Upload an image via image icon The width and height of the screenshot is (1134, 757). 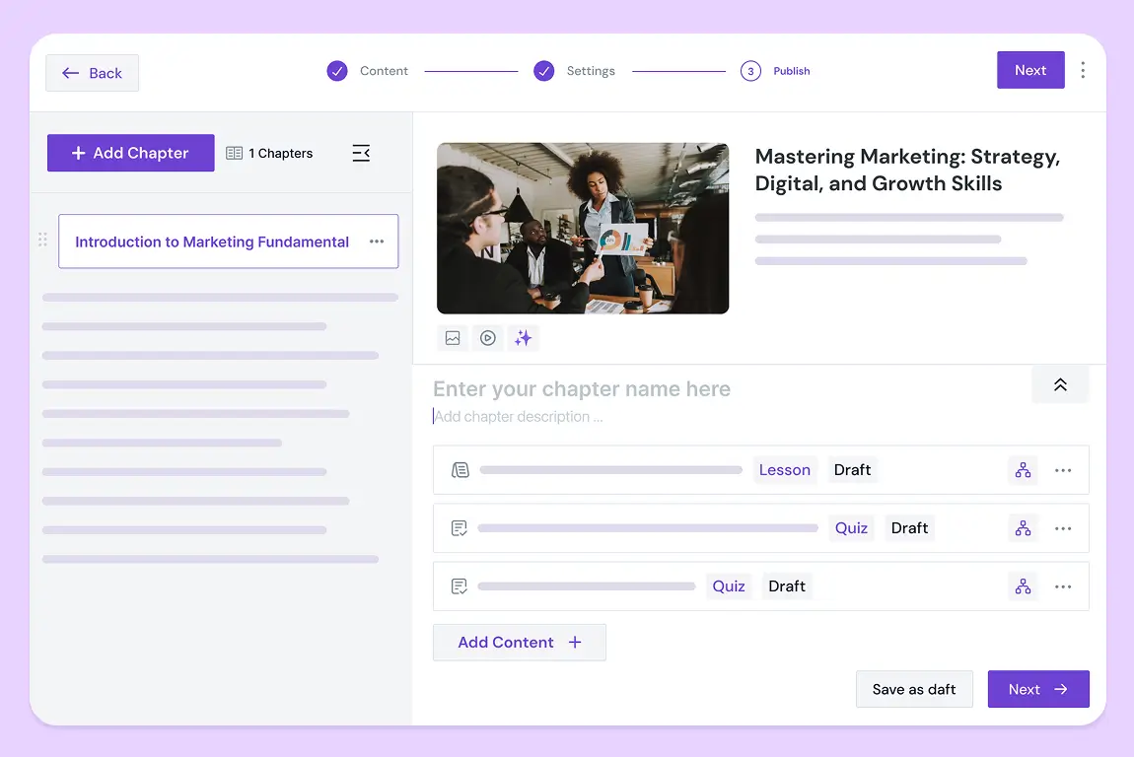pyautogui.click(x=453, y=338)
